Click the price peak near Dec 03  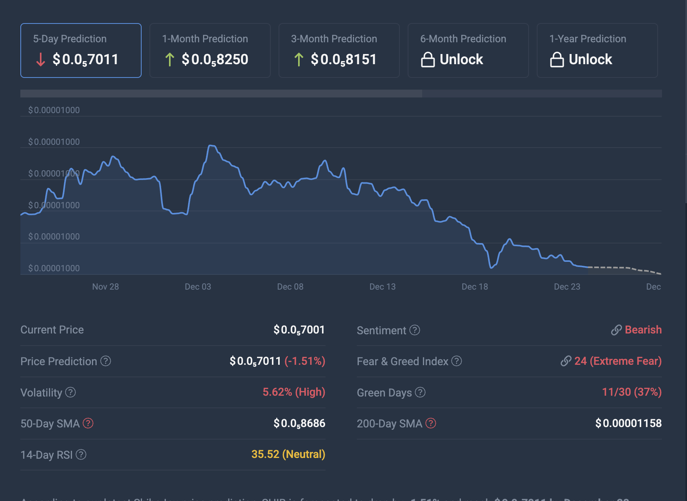(x=211, y=146)
